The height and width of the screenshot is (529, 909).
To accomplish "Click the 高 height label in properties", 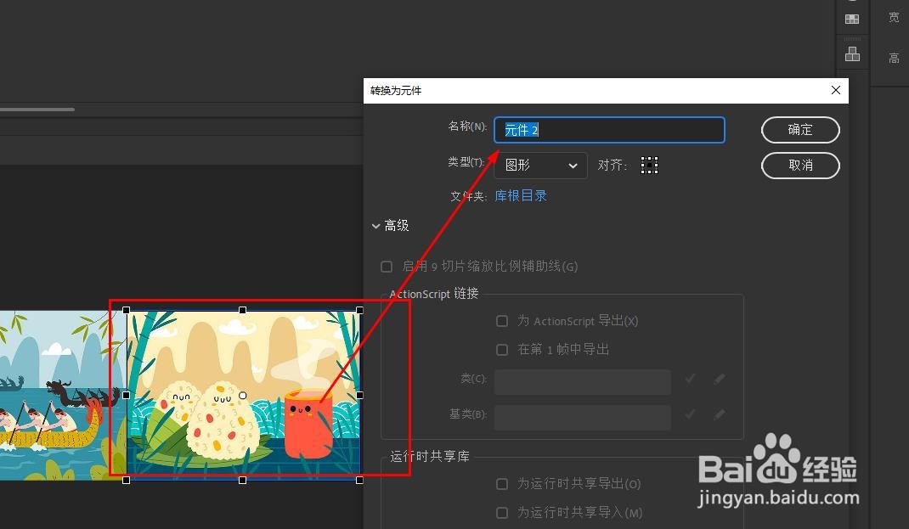I will coord(894,58).
